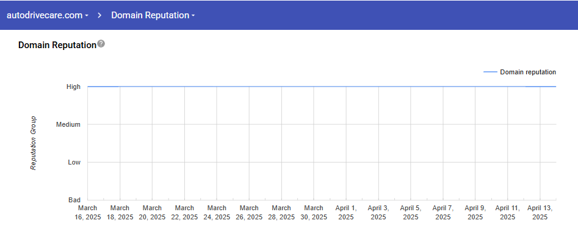Viewport: 578px width, 248px height.
Task: Select the March 16, 2025 date label
Action: [x=87, y=213]
